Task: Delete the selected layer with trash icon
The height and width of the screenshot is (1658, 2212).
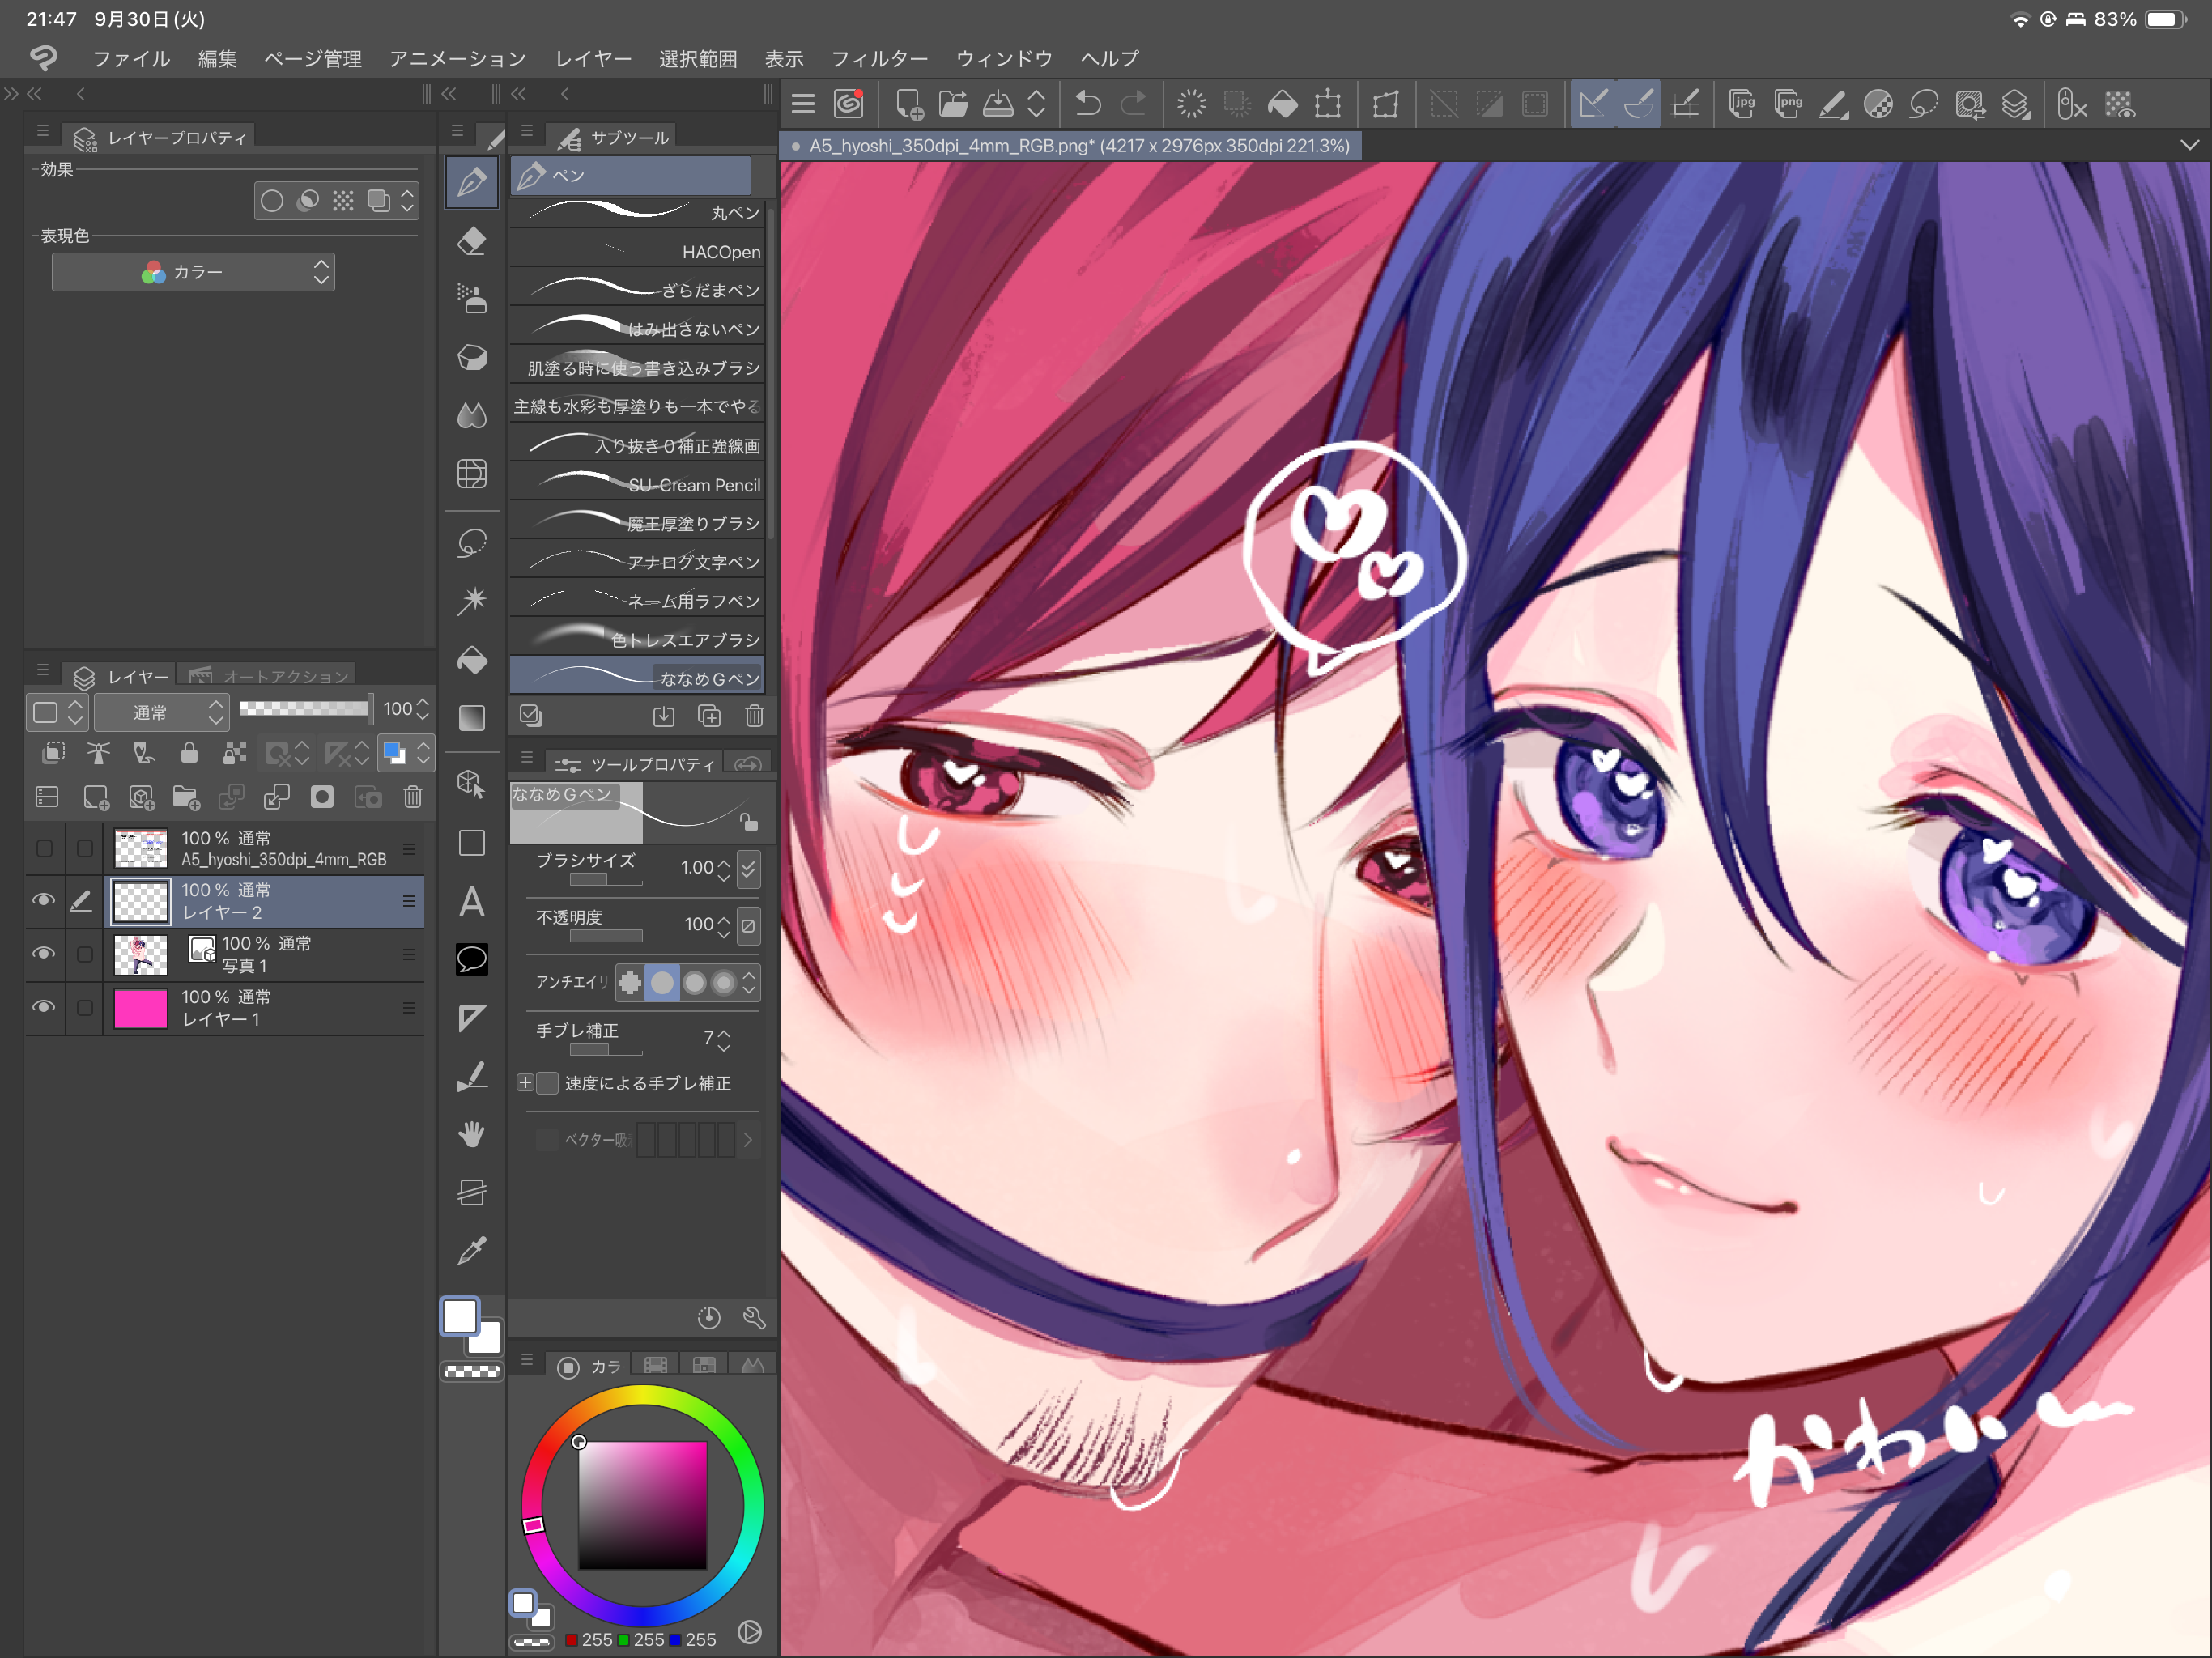Action: [412, 797]
